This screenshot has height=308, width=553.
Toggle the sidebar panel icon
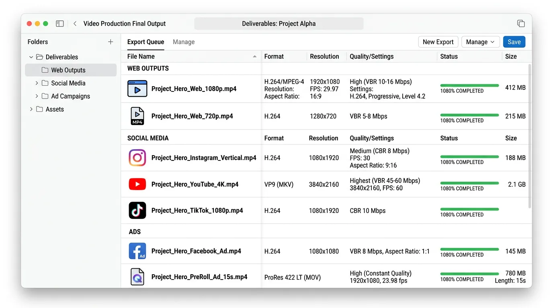pos(60,24)
